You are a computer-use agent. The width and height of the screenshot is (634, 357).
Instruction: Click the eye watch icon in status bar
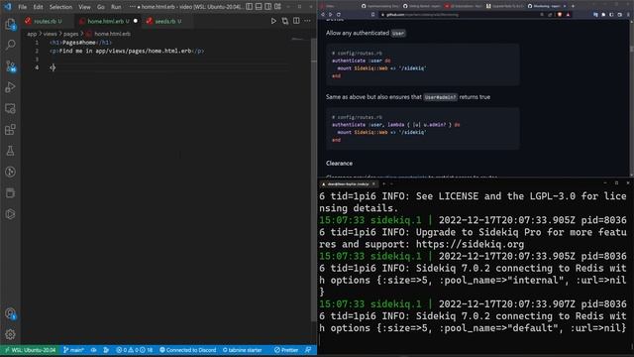click(x=93, y=350)
